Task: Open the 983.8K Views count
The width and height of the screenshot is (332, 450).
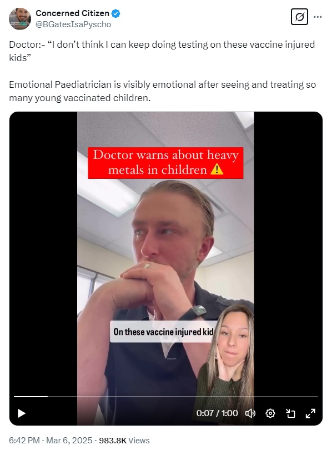Action: (124, 440)
